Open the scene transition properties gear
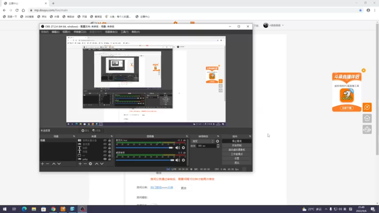The height and width of the screenshot is (213, 379). (217, 141)
